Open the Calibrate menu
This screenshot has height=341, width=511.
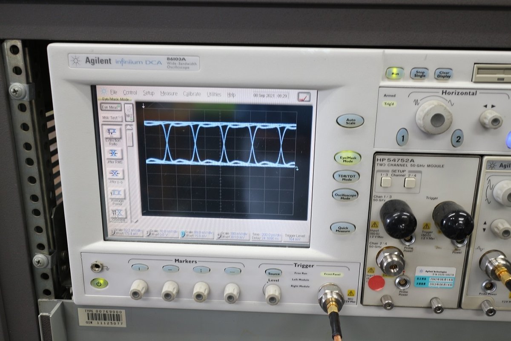click(x=192, y=94)
